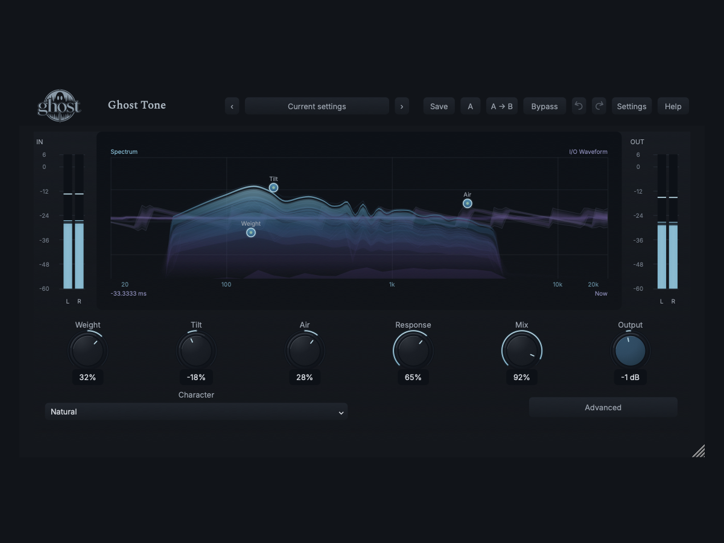The height and width of the screenshot is (543, 724).
Task: Click the OUT left channel meter
Action: coord(662,221)
